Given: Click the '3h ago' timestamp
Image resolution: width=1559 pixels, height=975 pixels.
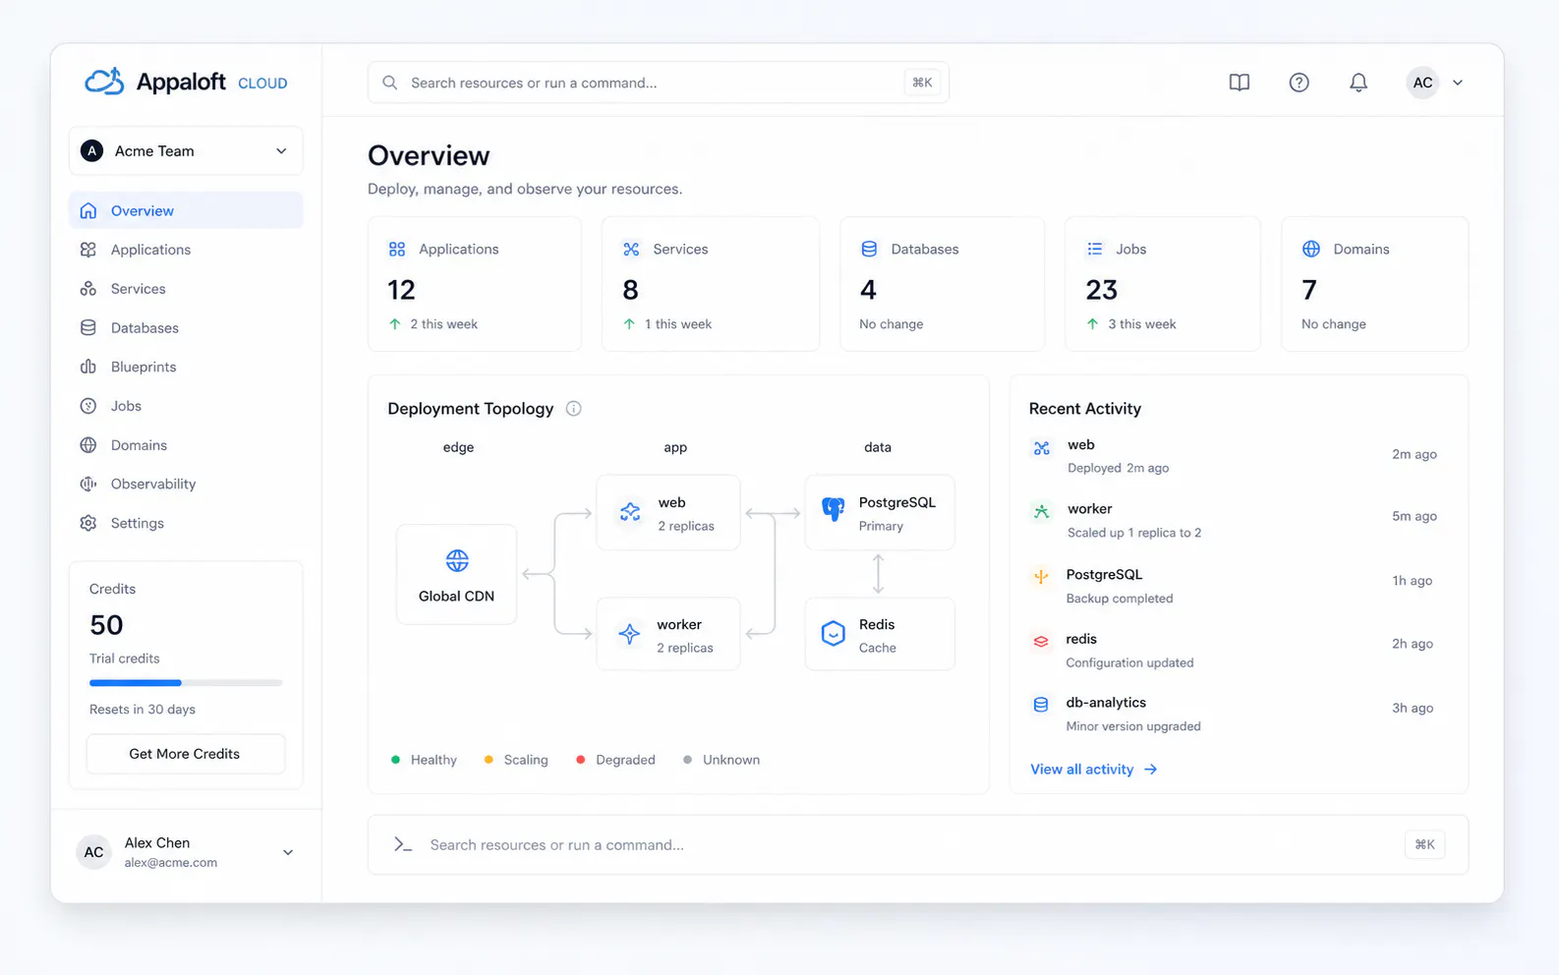Looking at the screenshot, I should pos(1413,708).
